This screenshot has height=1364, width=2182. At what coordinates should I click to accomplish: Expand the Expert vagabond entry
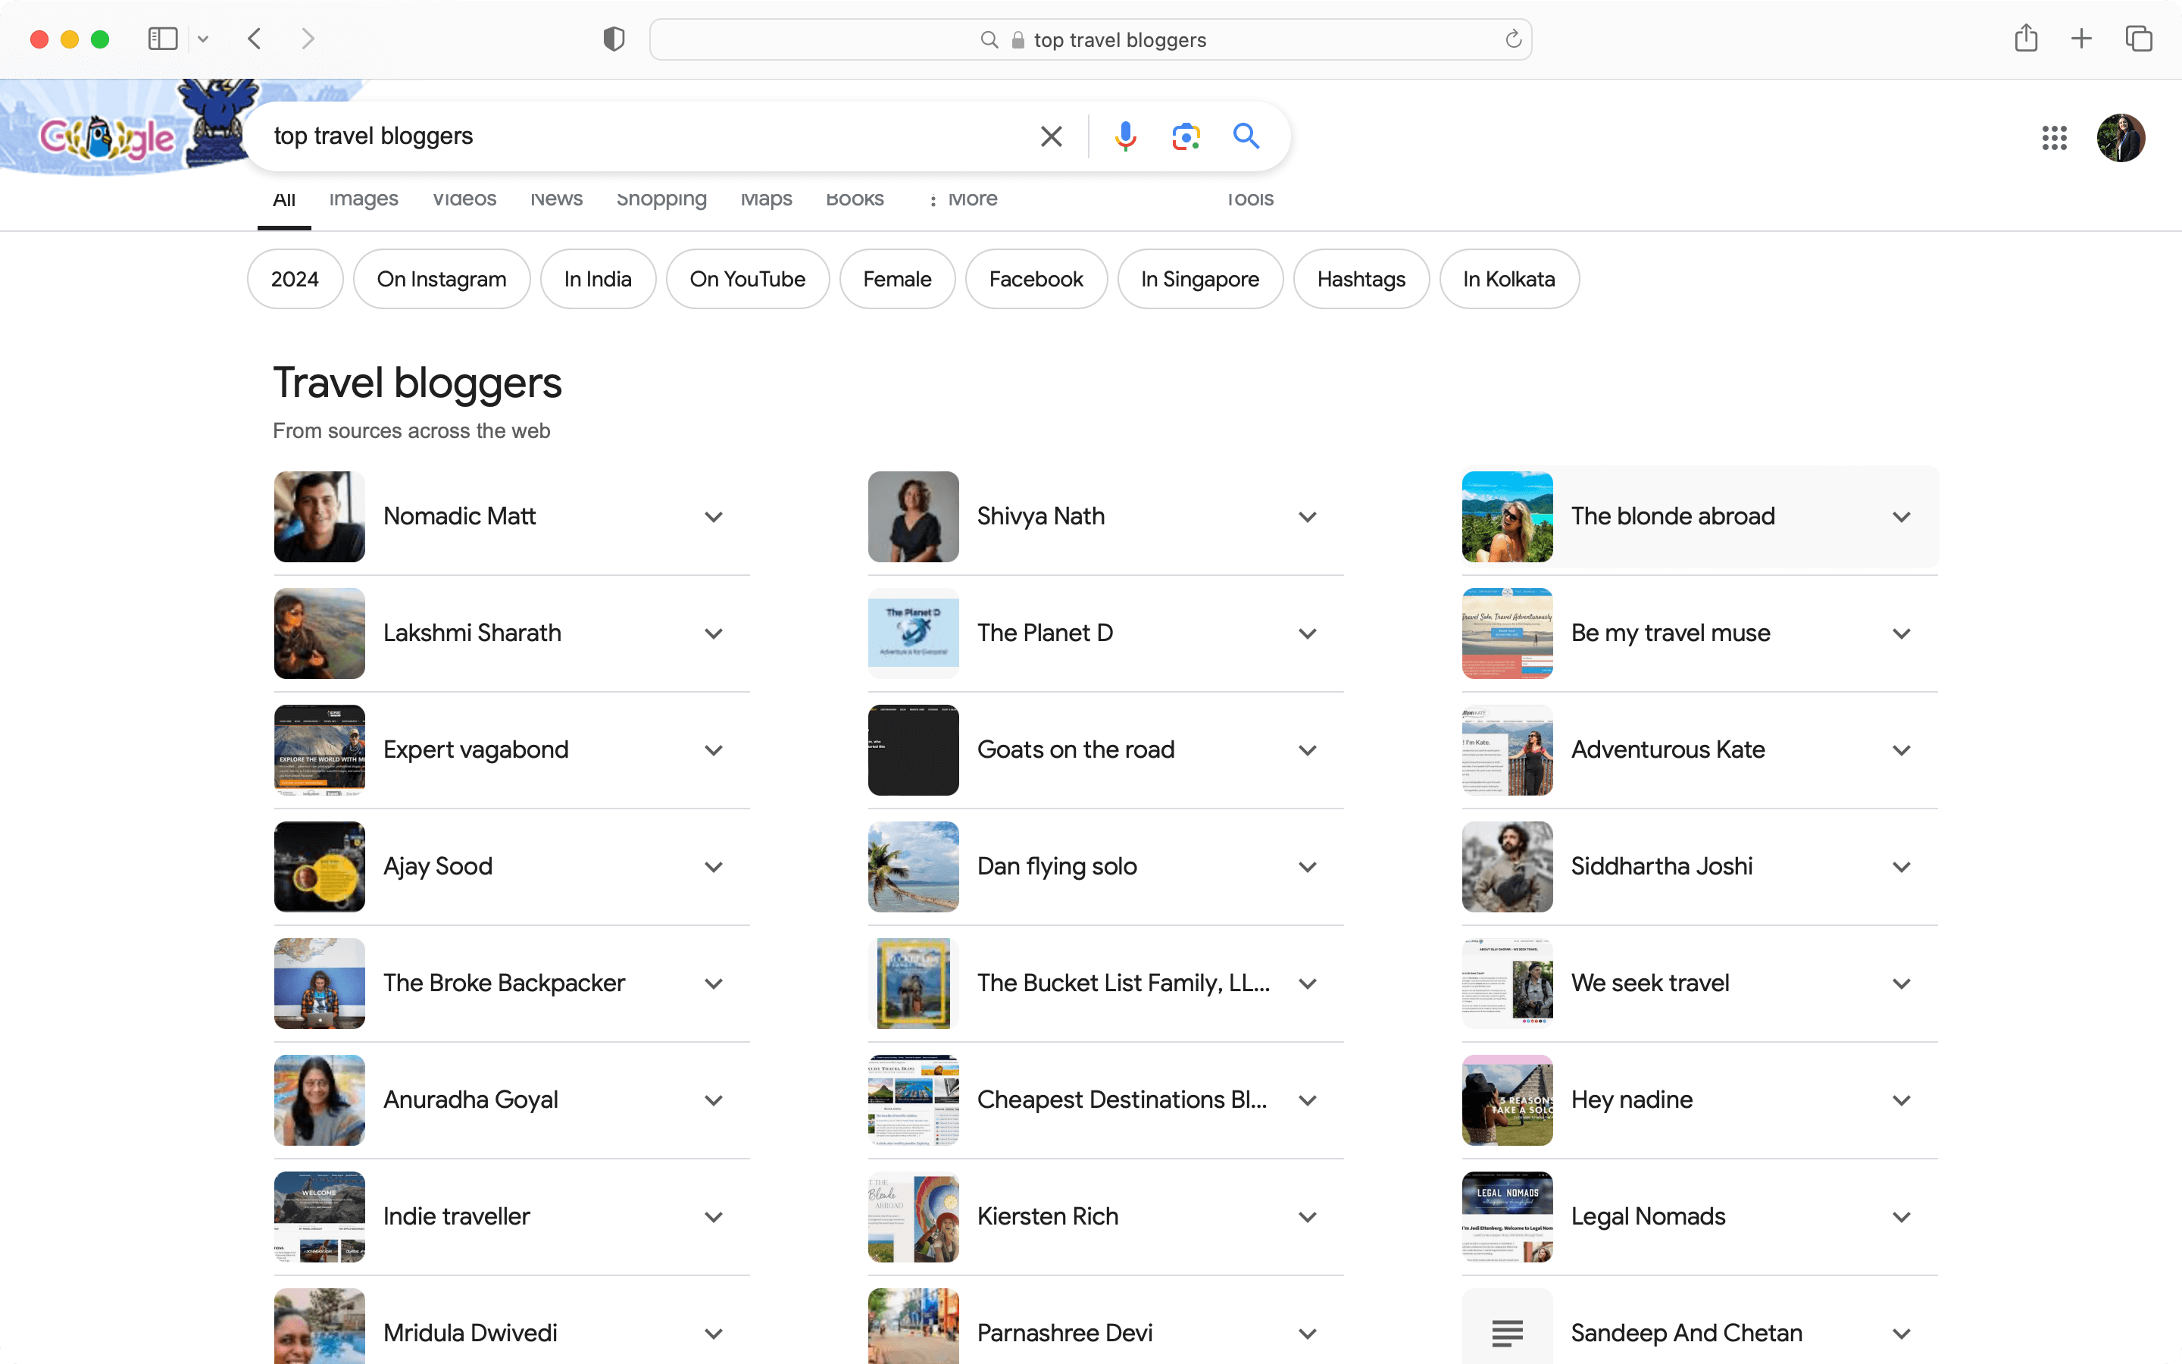[713, 749]
